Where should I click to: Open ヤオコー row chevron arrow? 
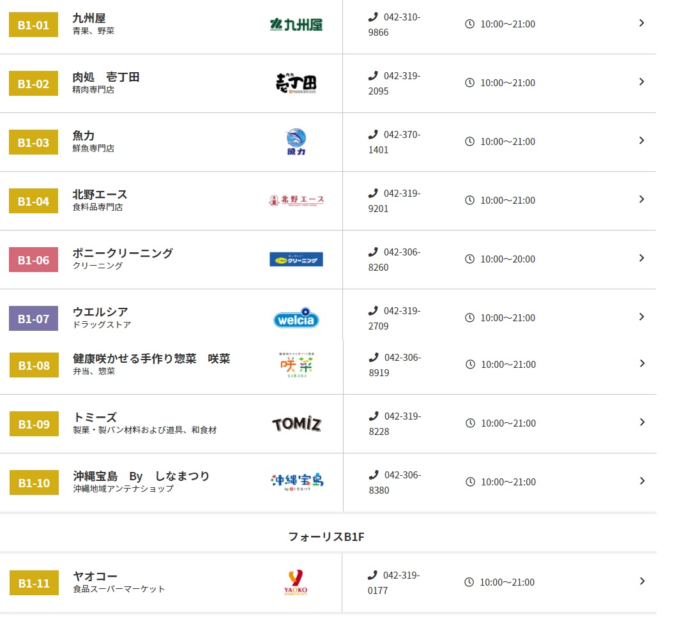point(642,581)
